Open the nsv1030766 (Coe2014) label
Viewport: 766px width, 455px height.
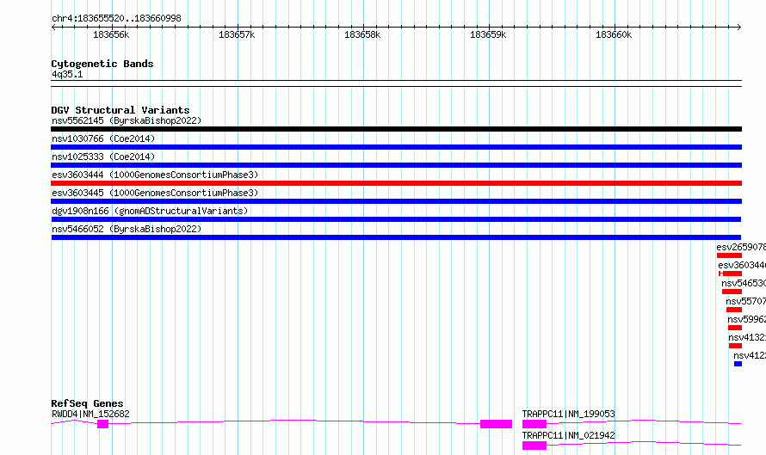pyautogui.click(x=103, y=138)
